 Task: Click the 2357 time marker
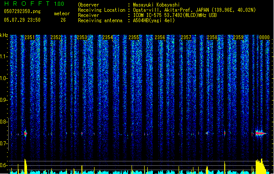tap(186, 37)
